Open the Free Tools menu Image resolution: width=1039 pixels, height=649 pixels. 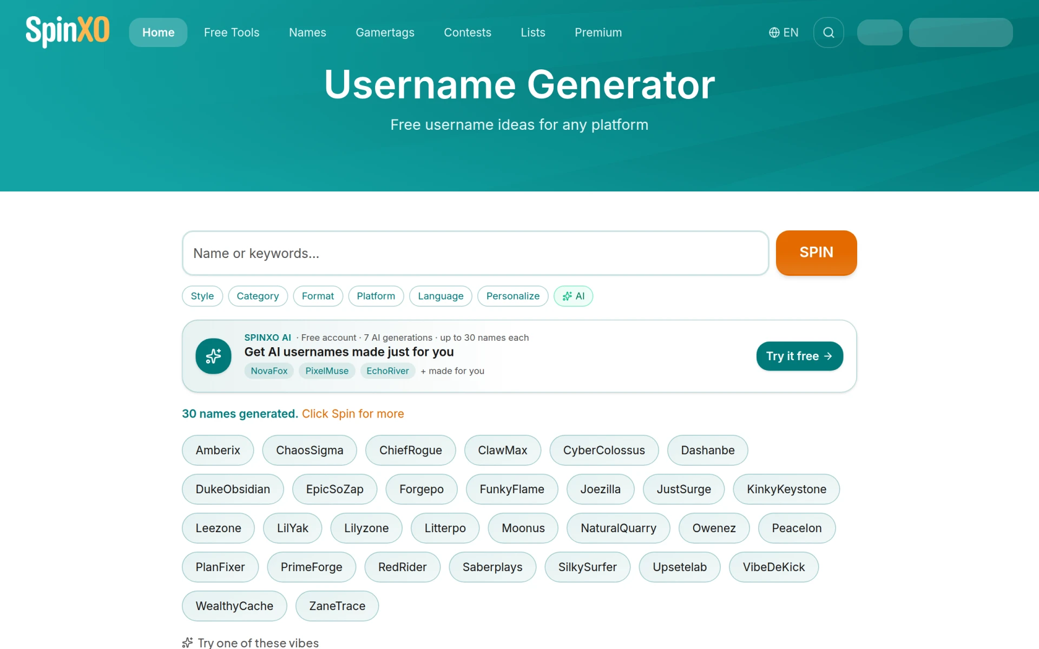(x=232, y=32)
